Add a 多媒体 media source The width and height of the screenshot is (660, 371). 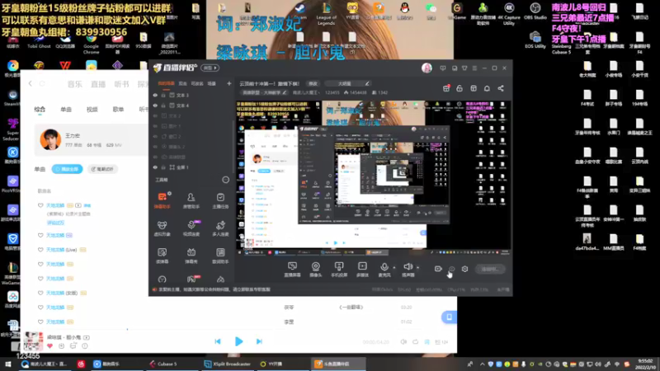click(x=362, y=270)
